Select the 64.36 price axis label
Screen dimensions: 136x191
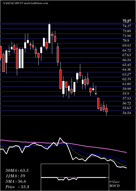click(x=127, y=70)
